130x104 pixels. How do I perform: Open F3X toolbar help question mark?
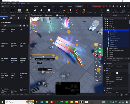tap(100, 80)
